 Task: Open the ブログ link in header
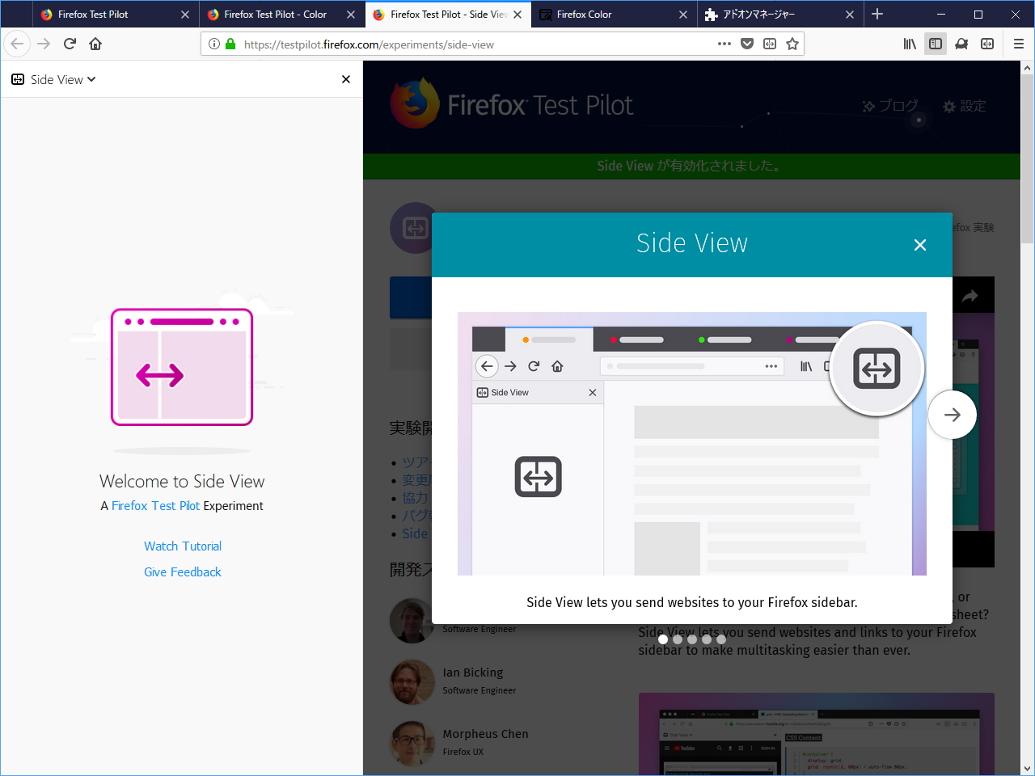(890, 106)
